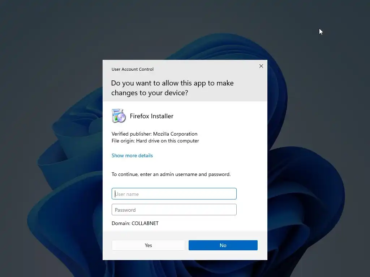The width and height of the screenshot is (370, 277).
Task: Click the File origin: Hard drive text
Action: click(x=155, y=141)
